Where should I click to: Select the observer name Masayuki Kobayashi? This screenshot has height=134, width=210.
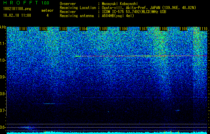point(120,4)
